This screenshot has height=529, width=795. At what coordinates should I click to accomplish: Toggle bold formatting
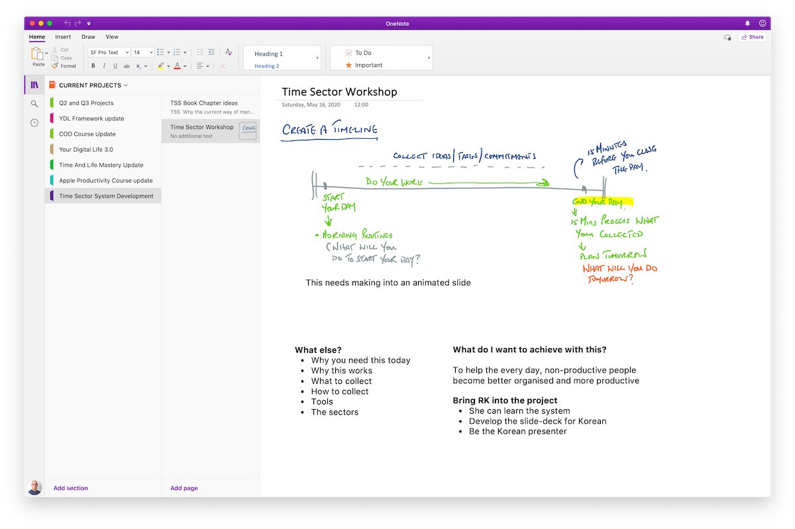coord(93,66)
